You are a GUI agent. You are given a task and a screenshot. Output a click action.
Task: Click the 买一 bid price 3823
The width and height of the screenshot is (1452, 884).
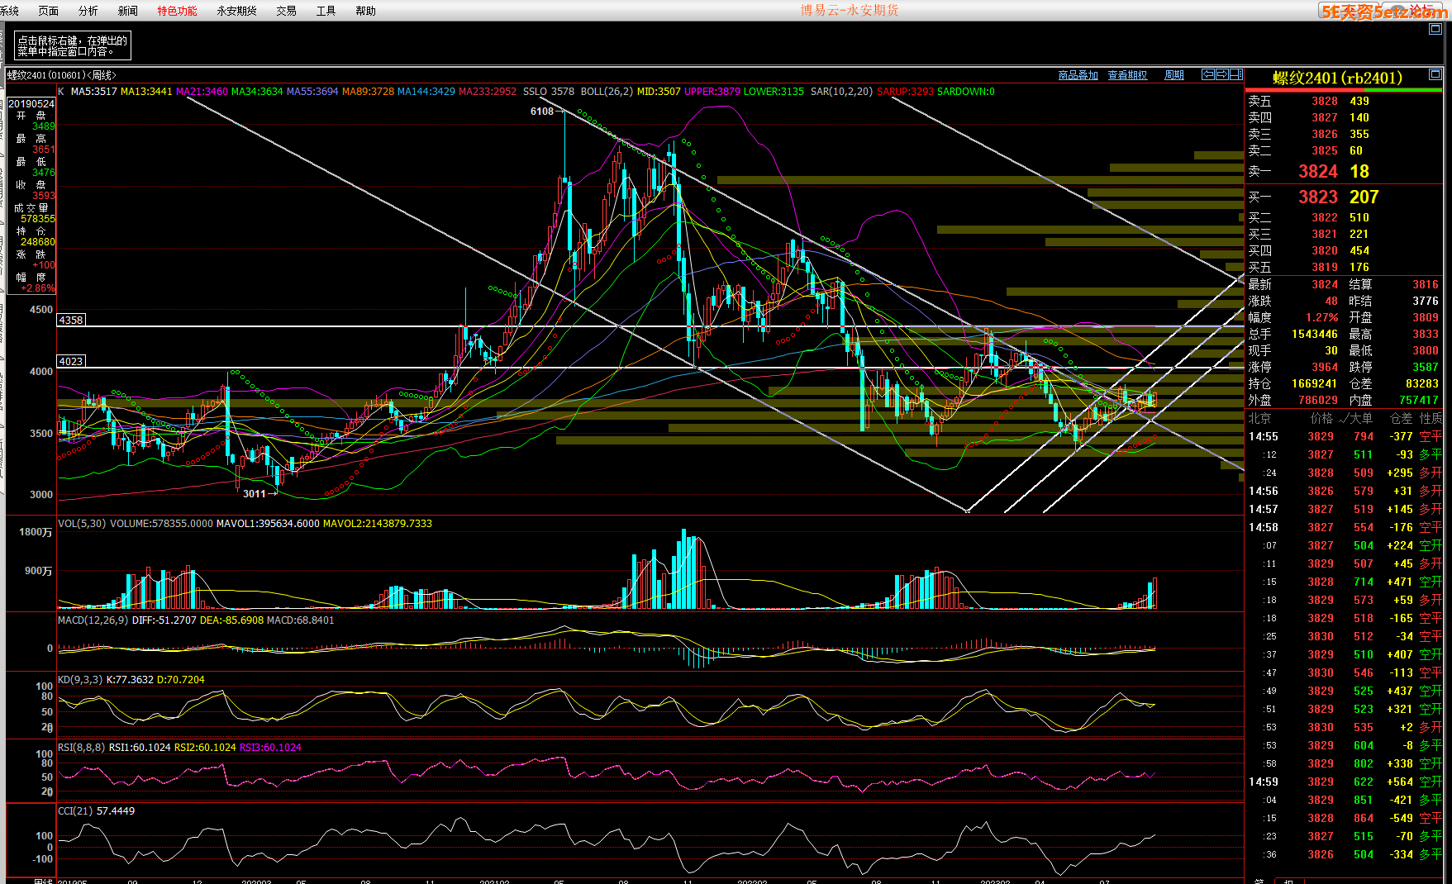pos(1317,197)
